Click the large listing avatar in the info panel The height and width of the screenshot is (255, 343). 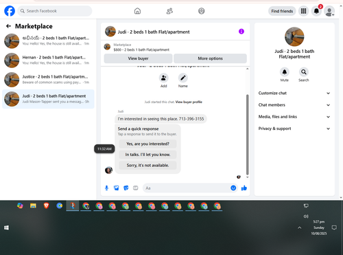294,36
